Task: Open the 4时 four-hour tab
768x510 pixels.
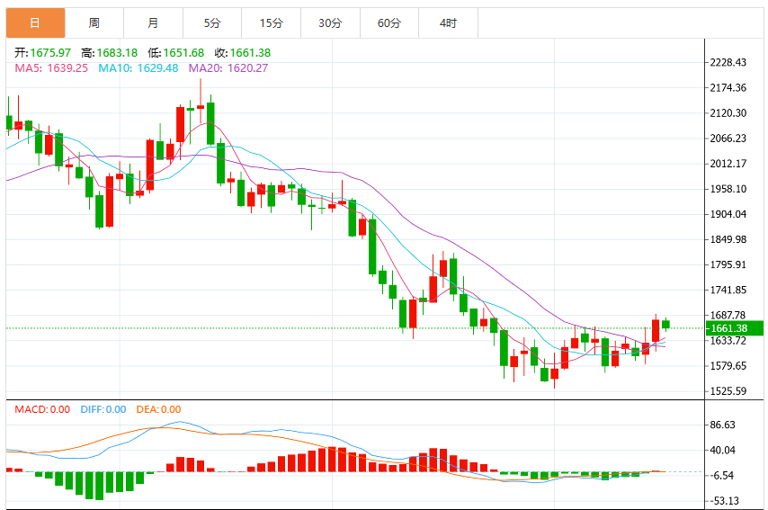Action: (x=448, y=23)
